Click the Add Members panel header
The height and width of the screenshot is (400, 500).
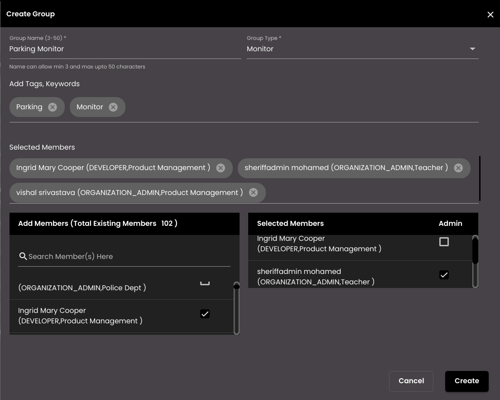tap(125, 224)
